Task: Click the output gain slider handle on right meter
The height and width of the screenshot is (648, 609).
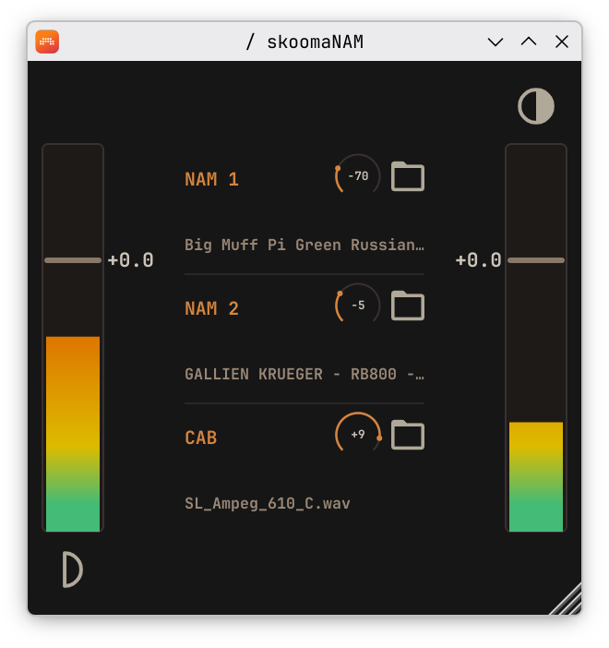Action: [x=536, y=260]
